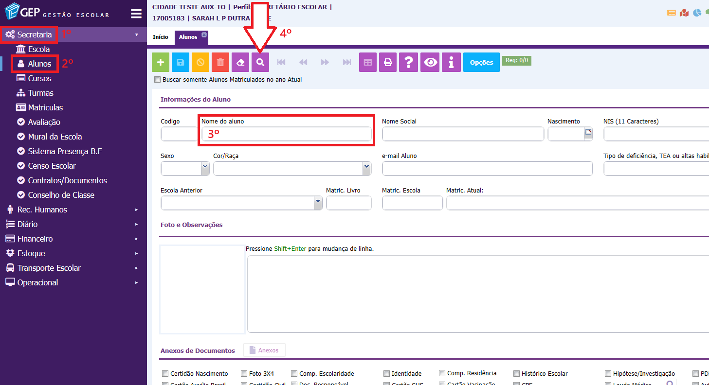Viewport: 709px width, 385px height.
Task: Toggle the hamburger menu icon
Action: pyautogui.click(x=136, y=14)
